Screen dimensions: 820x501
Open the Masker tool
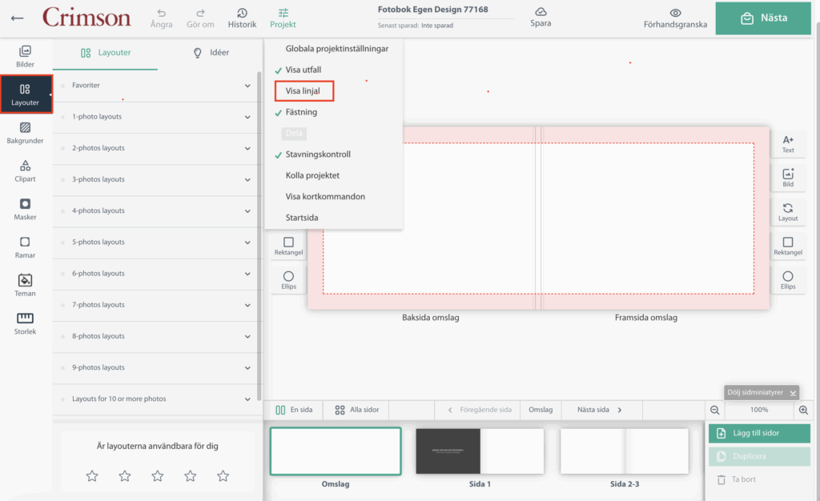(x=25, y=209)
